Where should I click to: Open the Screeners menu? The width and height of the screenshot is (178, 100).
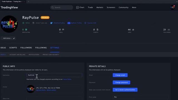tap(111, 7)
